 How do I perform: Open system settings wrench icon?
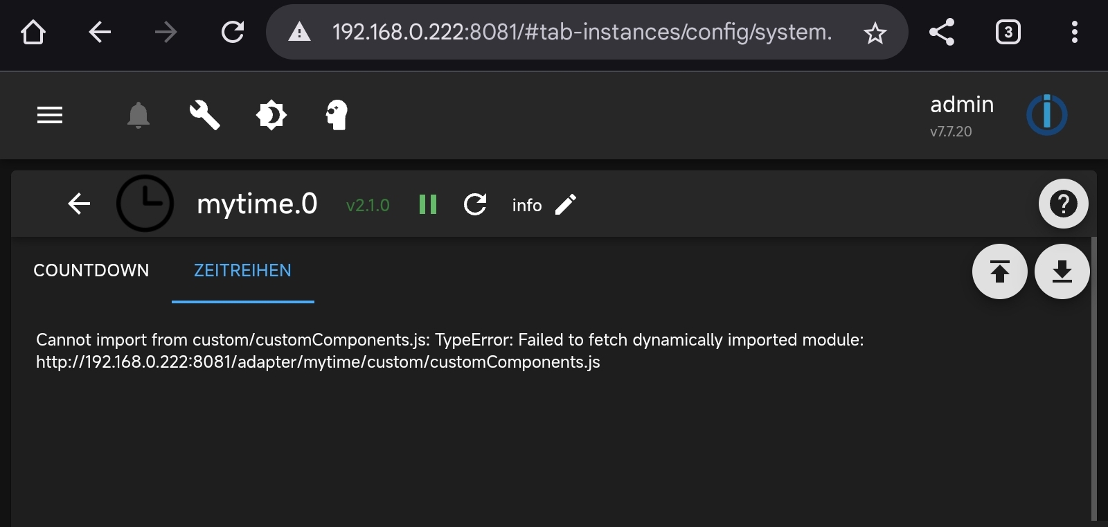(204, 115)
